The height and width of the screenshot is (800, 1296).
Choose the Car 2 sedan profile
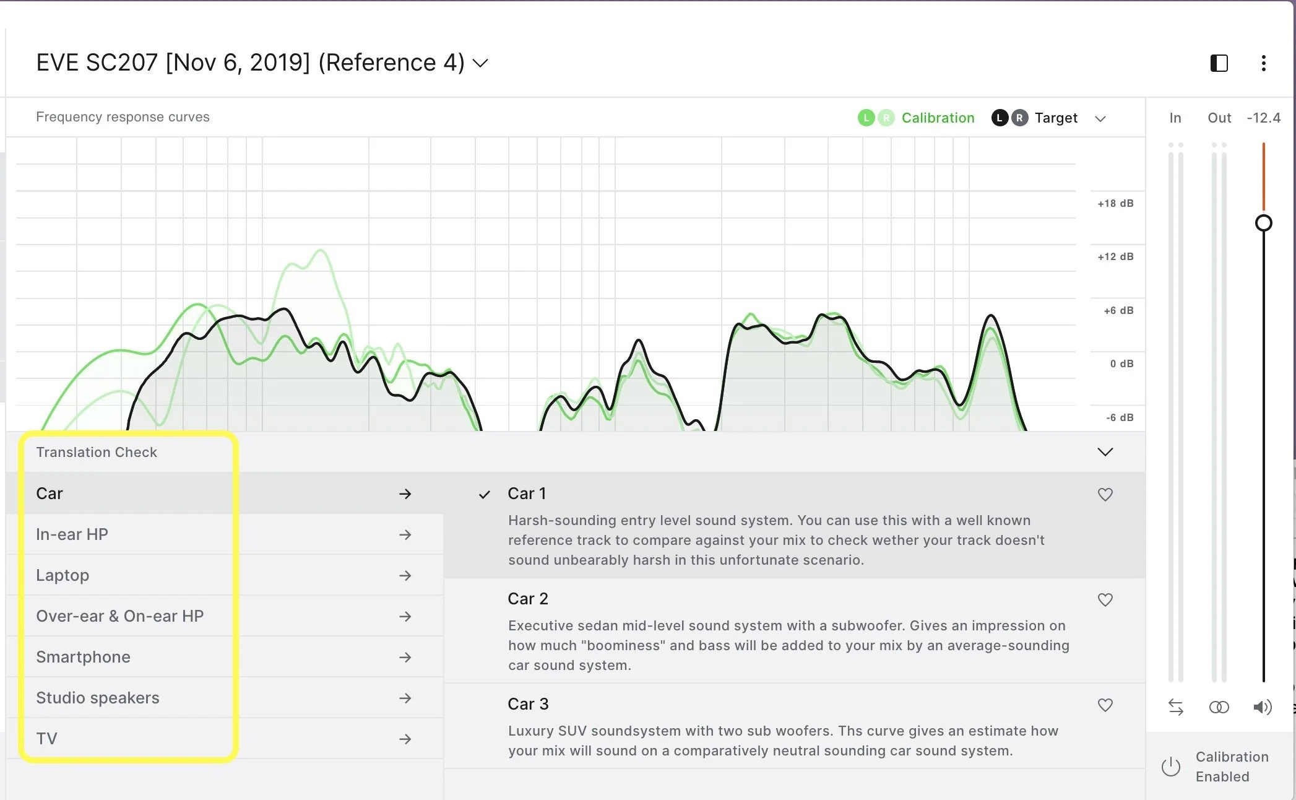[x=786, y=630]
